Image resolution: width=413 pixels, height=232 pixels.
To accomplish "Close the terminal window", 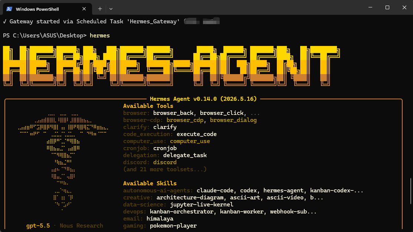I will coord(404,7).
